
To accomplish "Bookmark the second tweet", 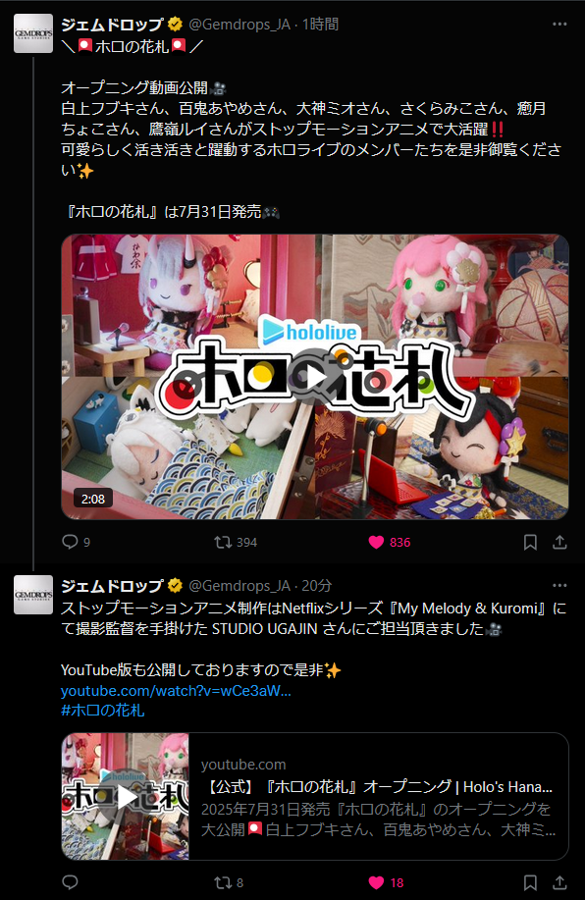I will [530, 882].
